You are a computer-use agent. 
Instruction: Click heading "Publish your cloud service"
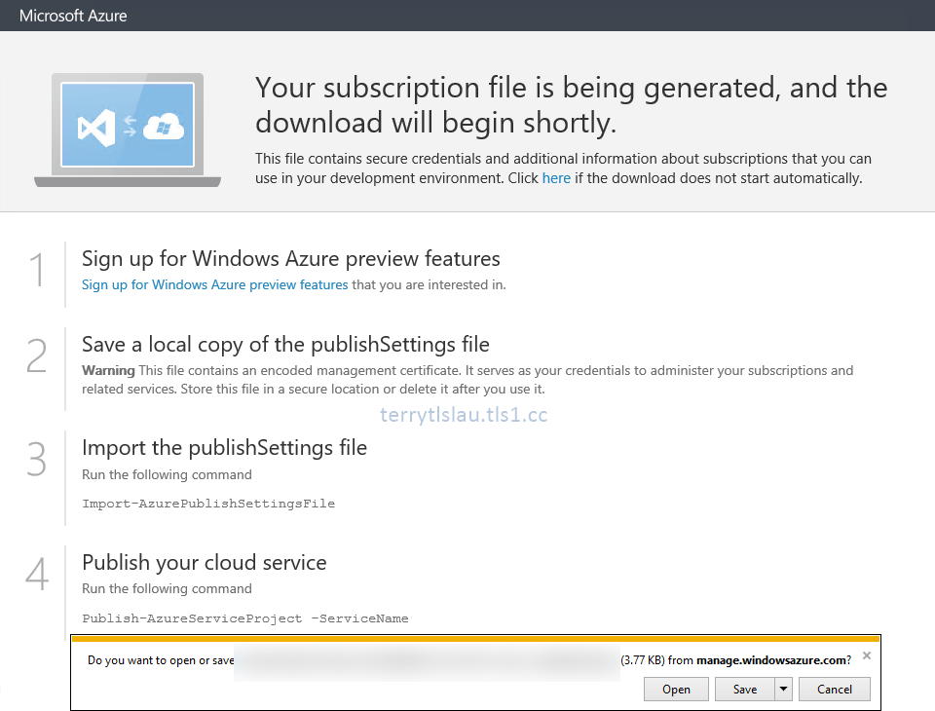coord(204,562)
